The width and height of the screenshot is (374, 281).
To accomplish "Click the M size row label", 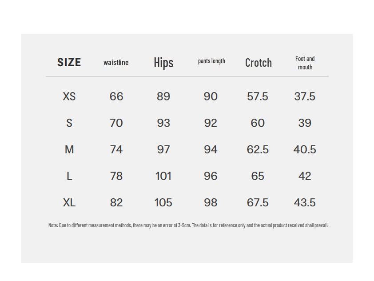I will click(69, 149).
